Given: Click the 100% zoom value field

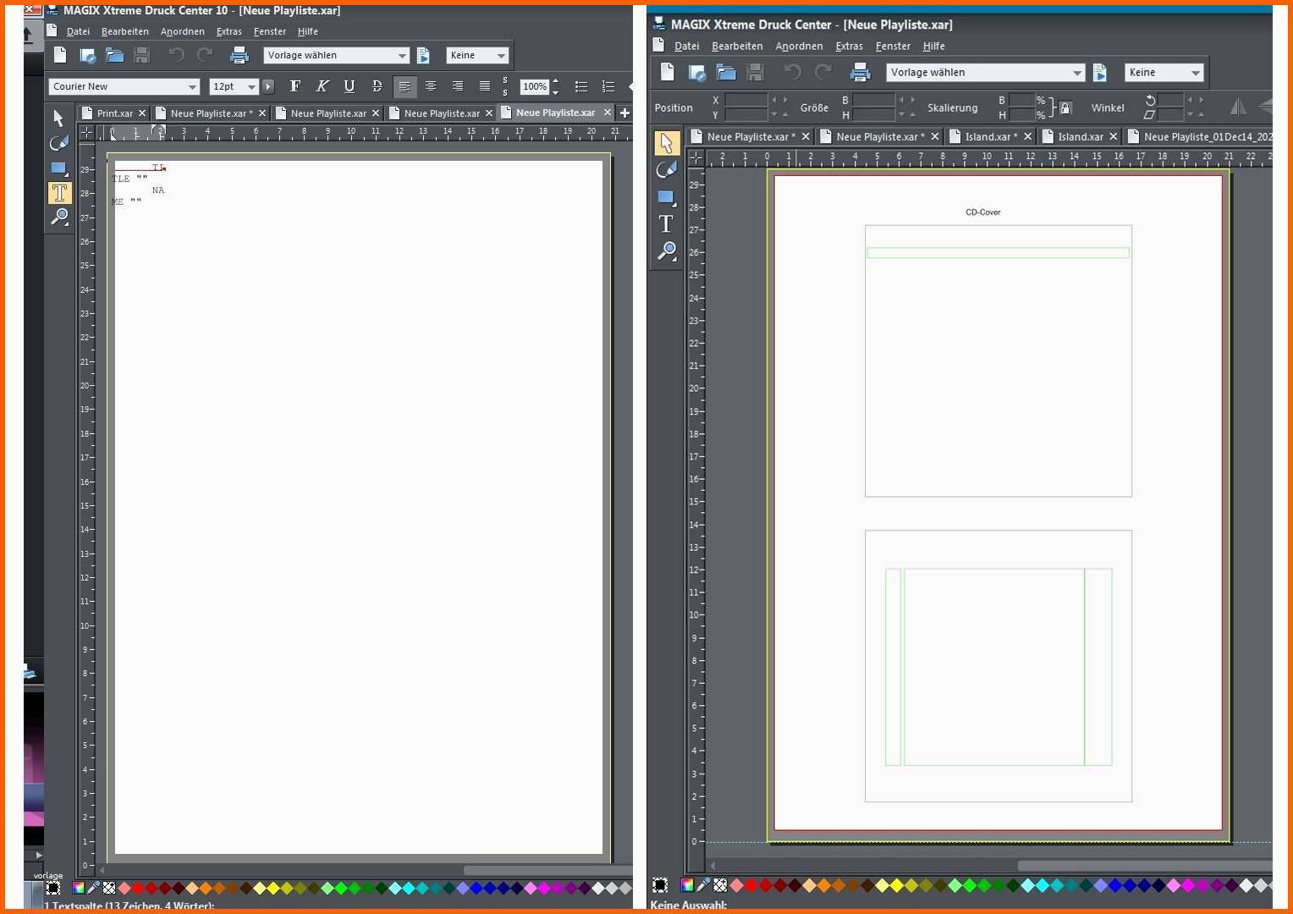Looking at the screenshot, I should [x=535, y=86].
